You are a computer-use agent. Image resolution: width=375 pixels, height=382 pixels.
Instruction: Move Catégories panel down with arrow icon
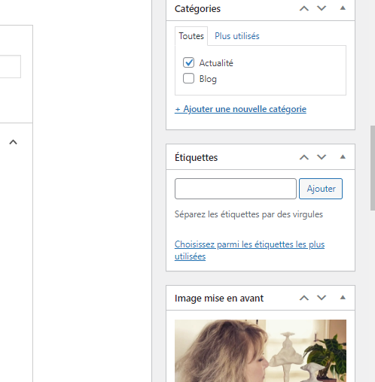click(x=322, y=8)
